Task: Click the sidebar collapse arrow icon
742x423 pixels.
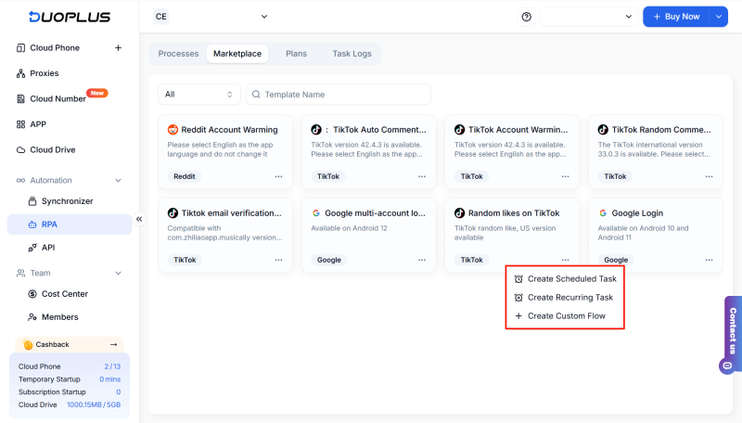Action: (x=139, y=219)
